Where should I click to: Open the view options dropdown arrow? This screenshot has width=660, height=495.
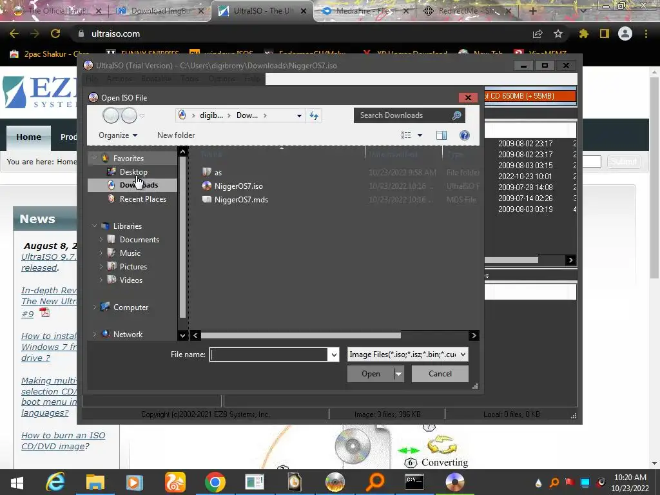[x=420, y=135]
